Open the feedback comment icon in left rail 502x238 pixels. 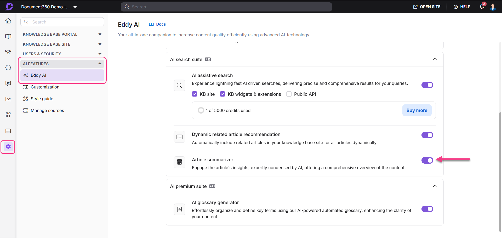(x=8, y=83)
